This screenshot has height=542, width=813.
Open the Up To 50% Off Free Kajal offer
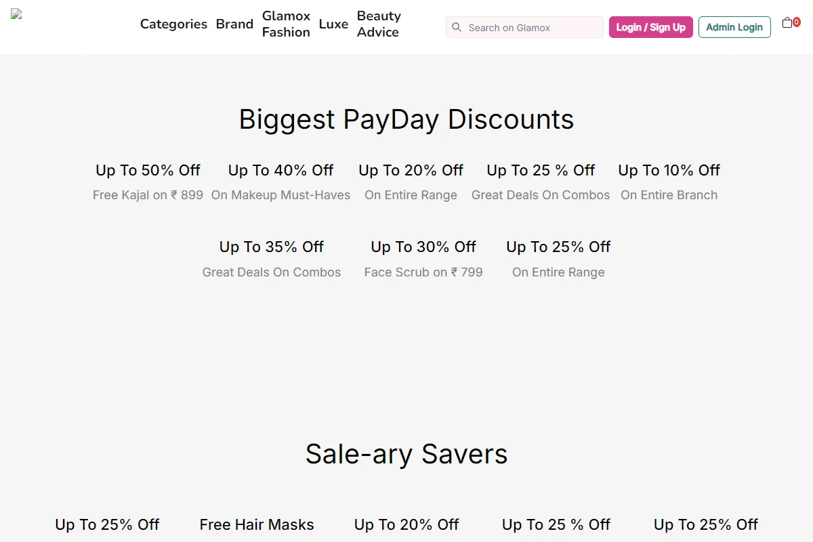tap(148, 182)
